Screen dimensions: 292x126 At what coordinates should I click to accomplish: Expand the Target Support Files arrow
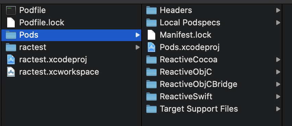278,109
